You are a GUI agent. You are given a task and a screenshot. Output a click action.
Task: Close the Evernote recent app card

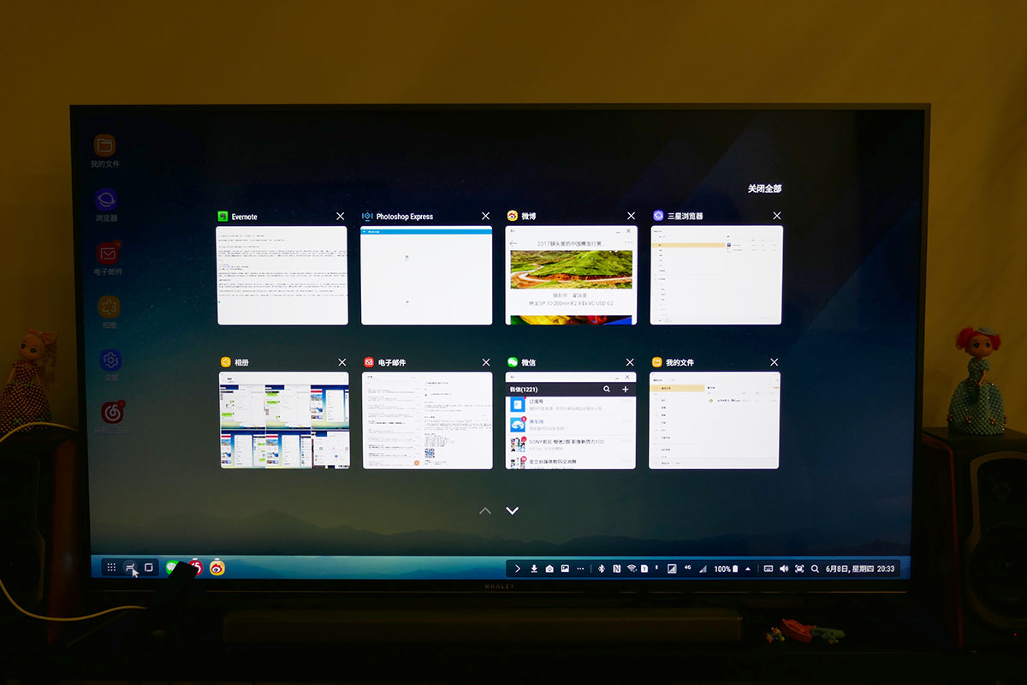coord(341,217)
